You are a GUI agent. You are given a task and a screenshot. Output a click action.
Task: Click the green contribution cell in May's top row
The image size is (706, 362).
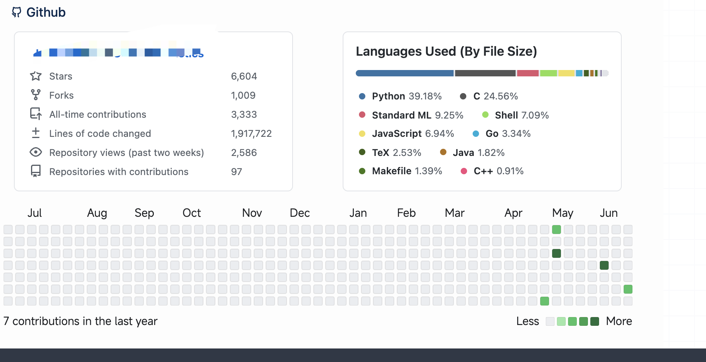tap(557, 230)
